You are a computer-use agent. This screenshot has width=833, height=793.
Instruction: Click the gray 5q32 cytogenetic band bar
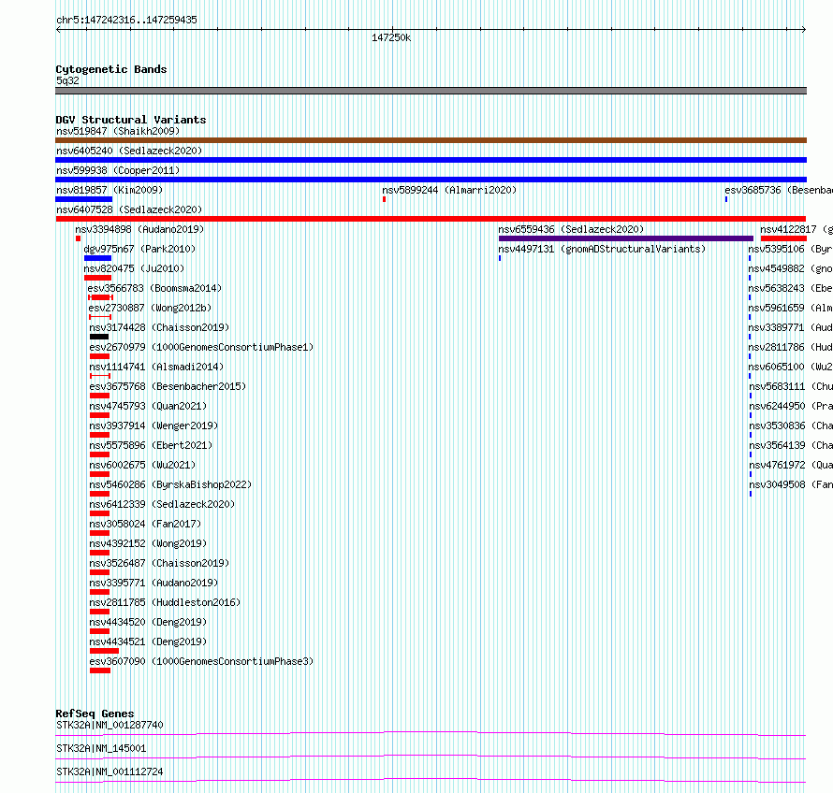pos(431,91)
